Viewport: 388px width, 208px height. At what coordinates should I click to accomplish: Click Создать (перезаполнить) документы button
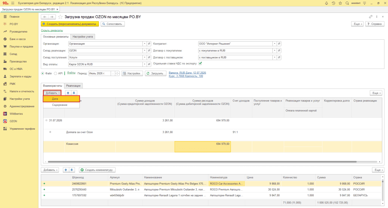tap(70, 24)
